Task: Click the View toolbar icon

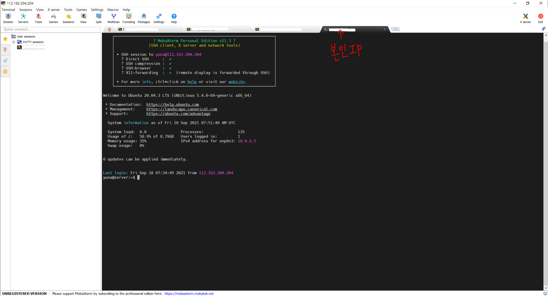Action: point(83,18)
